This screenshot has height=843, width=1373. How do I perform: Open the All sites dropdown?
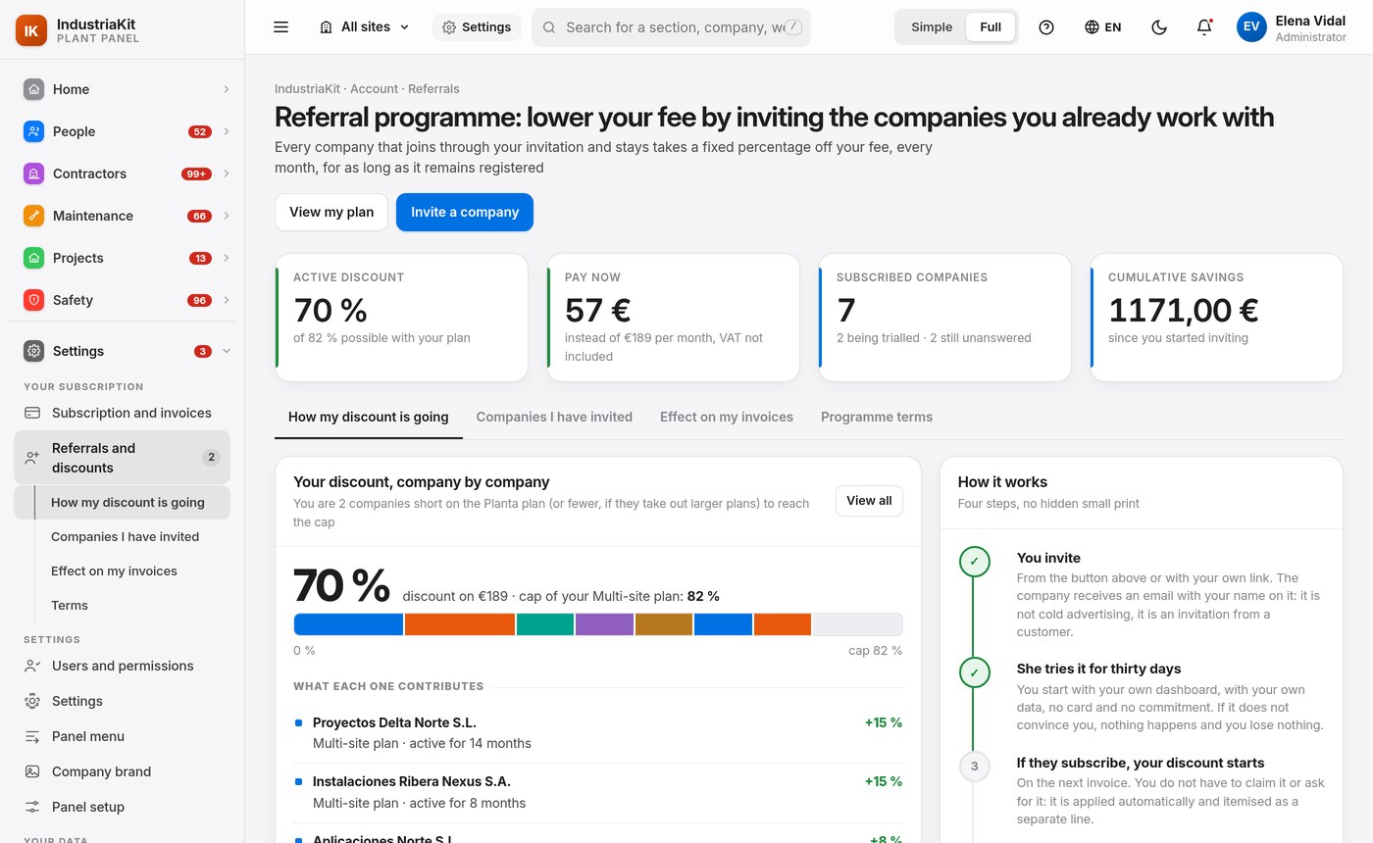pos(365,27)
